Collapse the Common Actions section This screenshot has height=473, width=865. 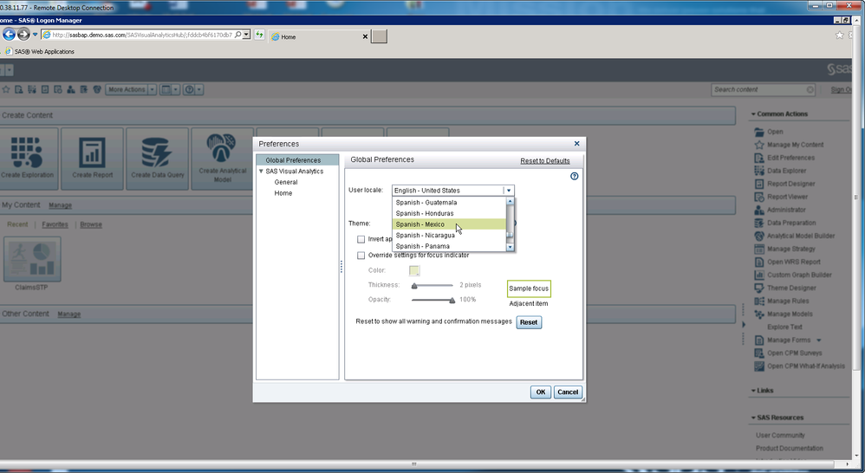click(753, 114)
